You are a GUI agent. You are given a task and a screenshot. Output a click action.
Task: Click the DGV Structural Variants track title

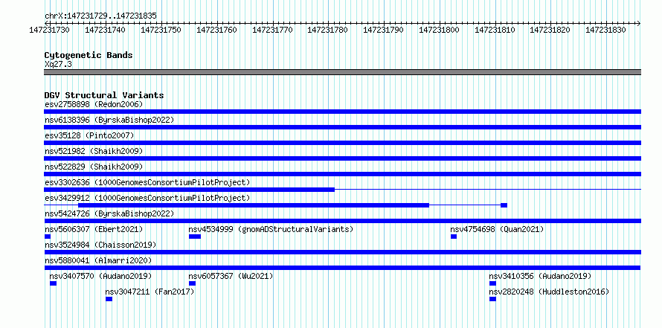point(104,95)
